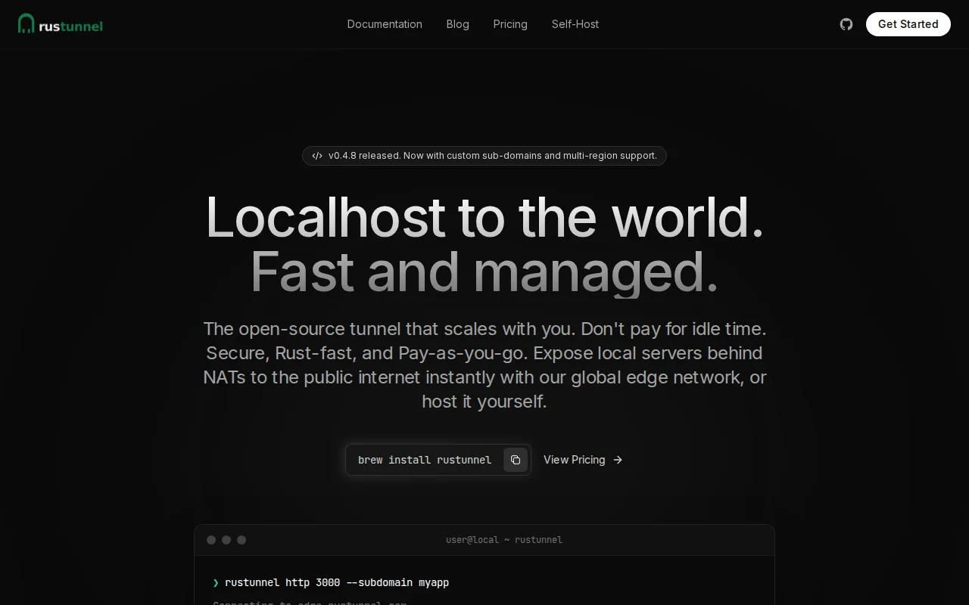Click the rustunnel http 3000 command line
Image resolution: width=969 pixels, height=605 pixels.
(x=331, y=582)
